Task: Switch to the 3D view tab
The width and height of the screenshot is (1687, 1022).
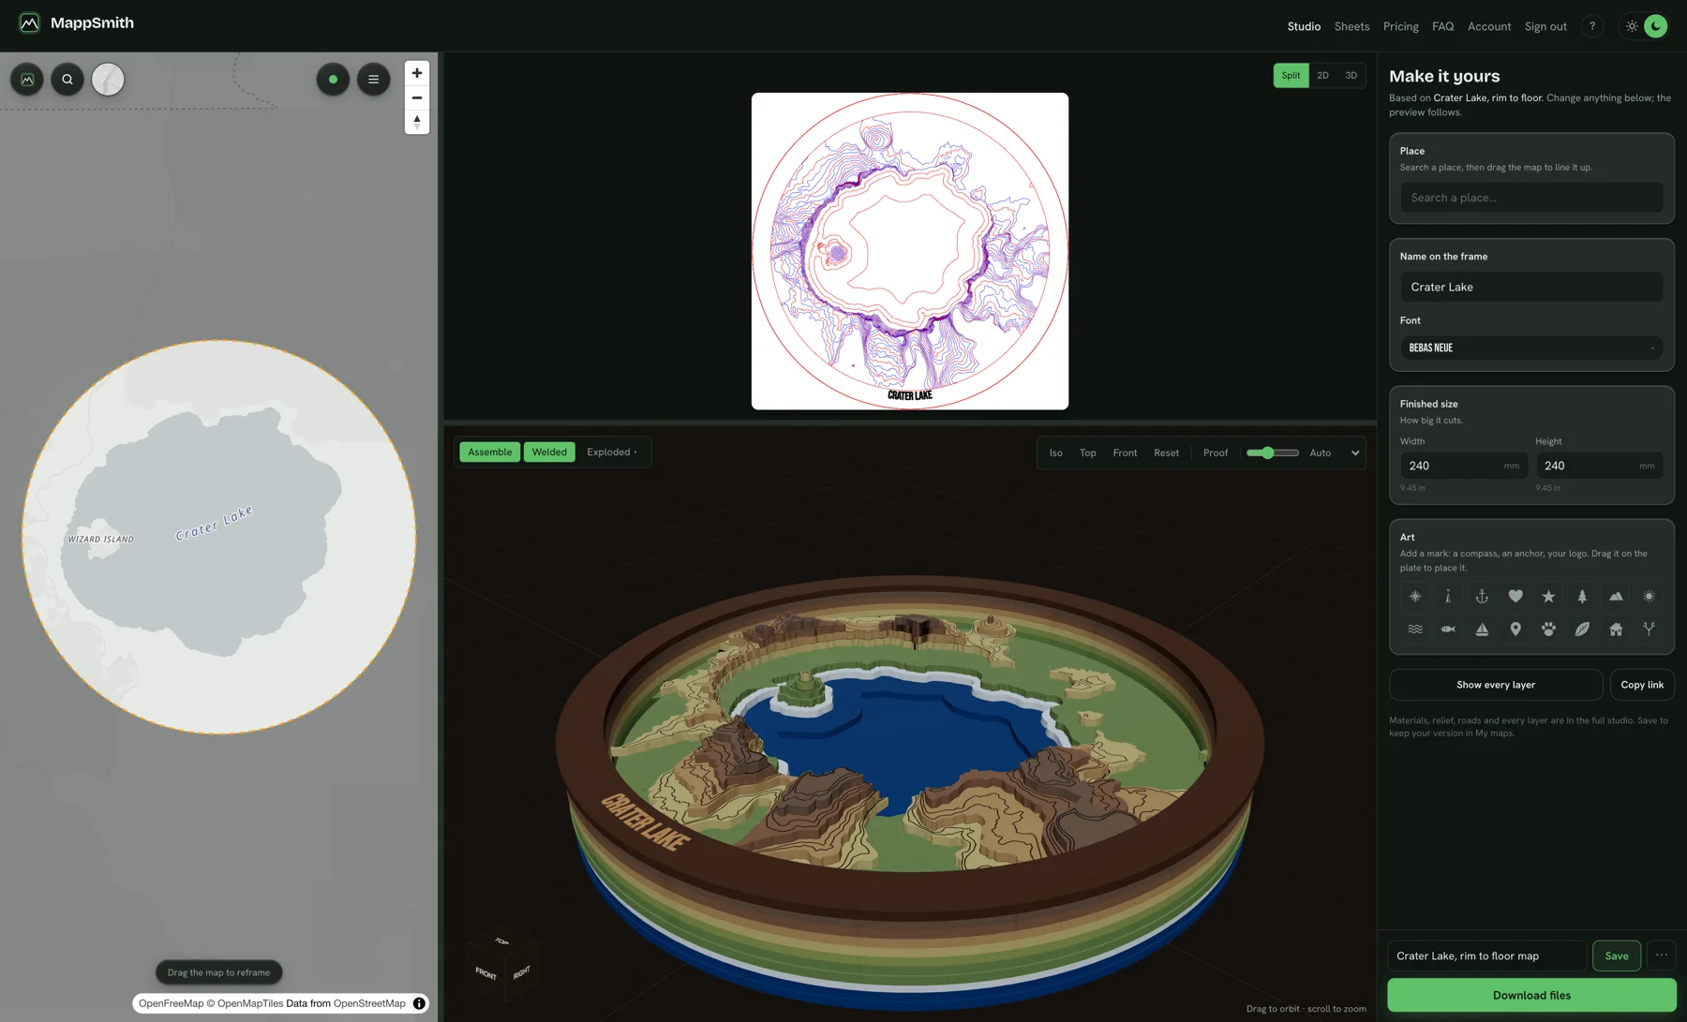Action: pos(1351,76)
